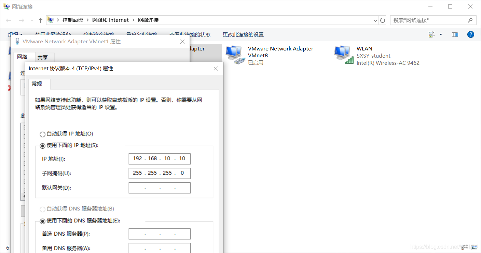This screenshot has width=481, height=253.
Task: Click the SXSY-student network name
Action: (x=373, y=56)
